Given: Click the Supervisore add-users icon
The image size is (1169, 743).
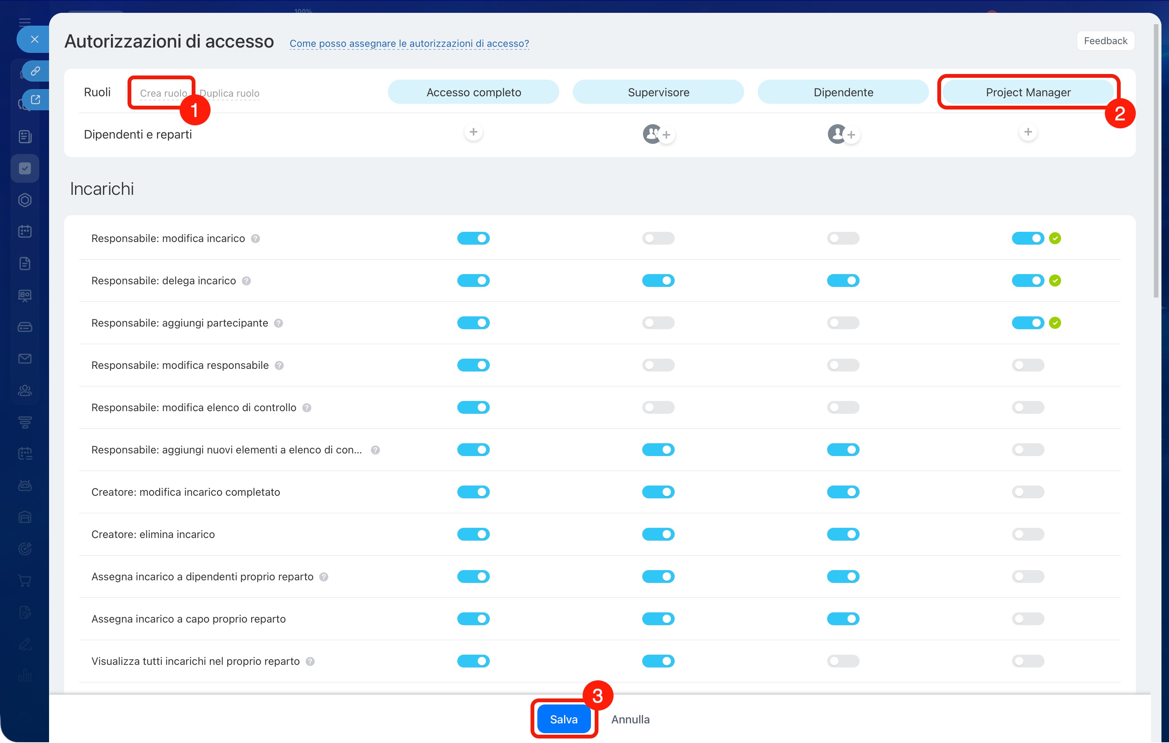Looking at the screenshot, I should (658, 134).
